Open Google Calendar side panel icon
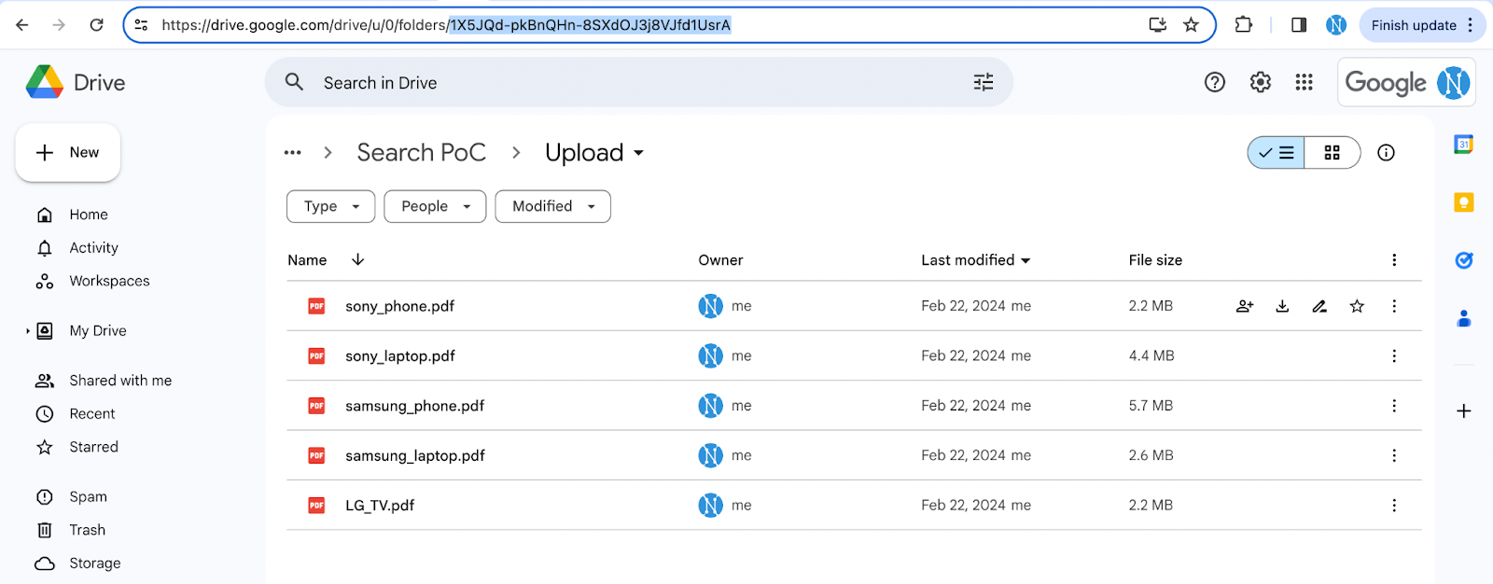The width and height of the screenshot is (1493, 584). [x=1463, y=145]
